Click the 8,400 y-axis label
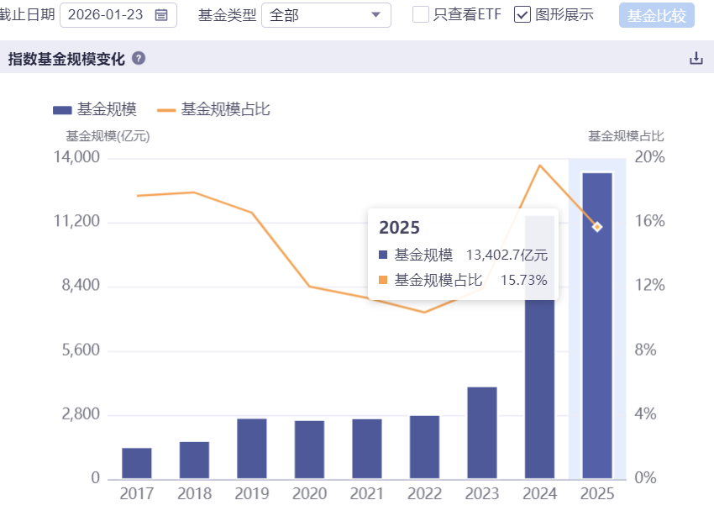The image size is (714, 516). click(81, 285)
